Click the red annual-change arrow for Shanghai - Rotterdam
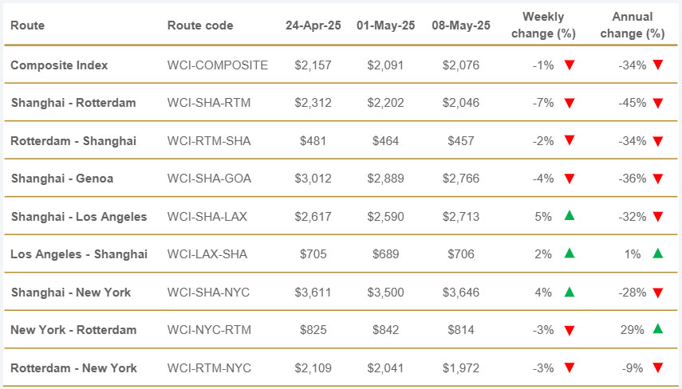 coord(657,103)
